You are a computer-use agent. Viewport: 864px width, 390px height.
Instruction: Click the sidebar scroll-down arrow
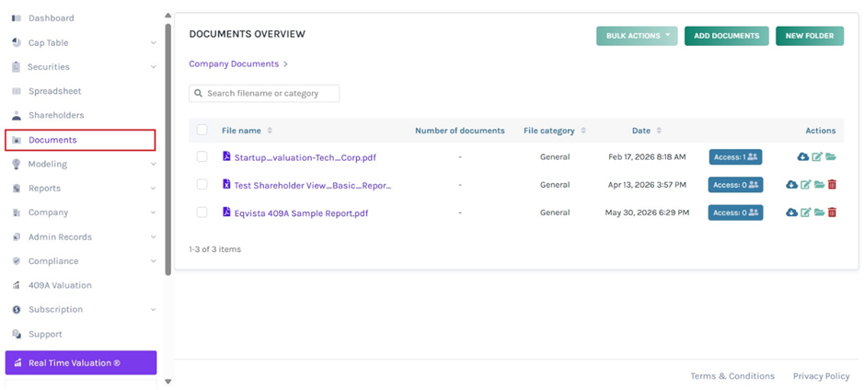168,381
